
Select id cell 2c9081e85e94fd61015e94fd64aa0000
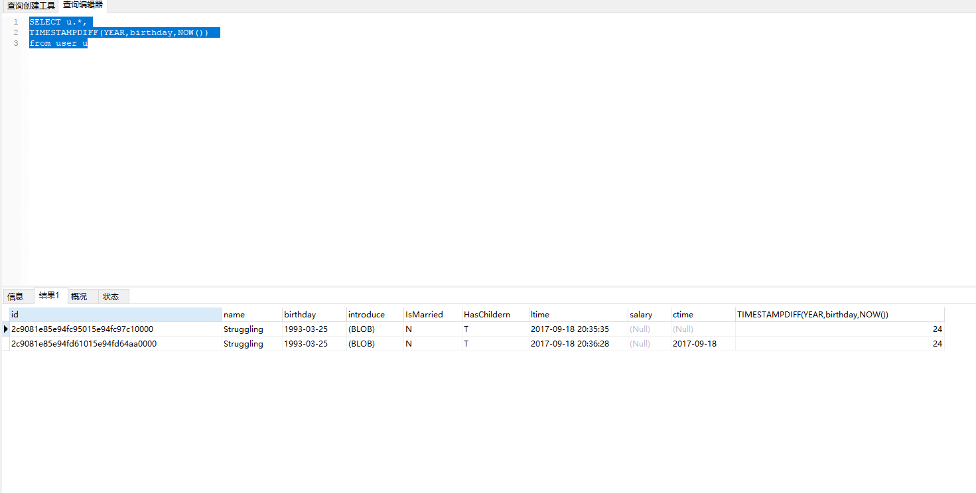coord(115,344)
